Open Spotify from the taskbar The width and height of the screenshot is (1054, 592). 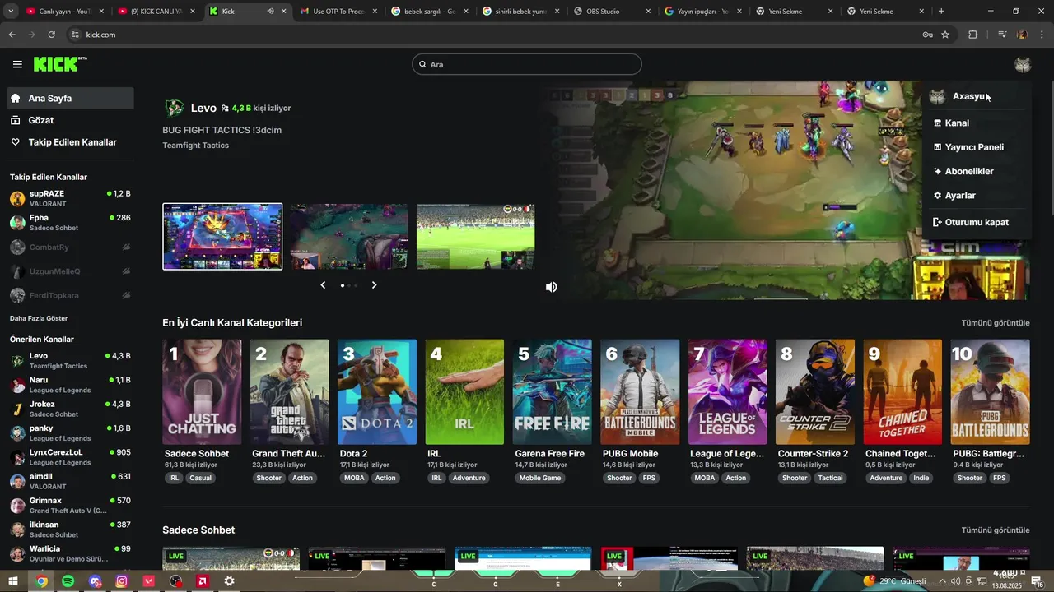point(68,581)
